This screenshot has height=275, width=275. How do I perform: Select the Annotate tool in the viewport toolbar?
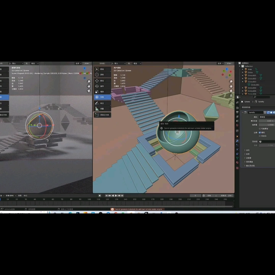pyautogui.click(x=97, y=103)
